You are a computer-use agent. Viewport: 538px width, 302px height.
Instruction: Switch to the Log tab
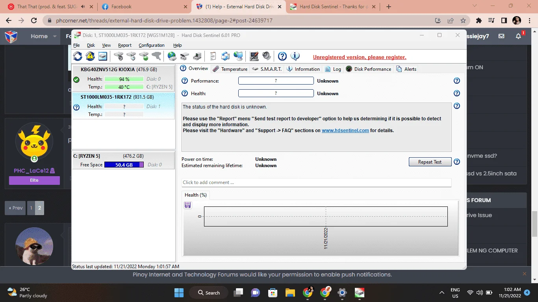click(x=333, y=69)
